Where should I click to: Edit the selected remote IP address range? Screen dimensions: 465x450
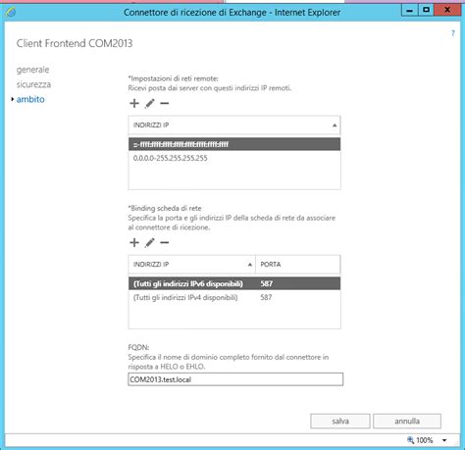tap(149, 104)
